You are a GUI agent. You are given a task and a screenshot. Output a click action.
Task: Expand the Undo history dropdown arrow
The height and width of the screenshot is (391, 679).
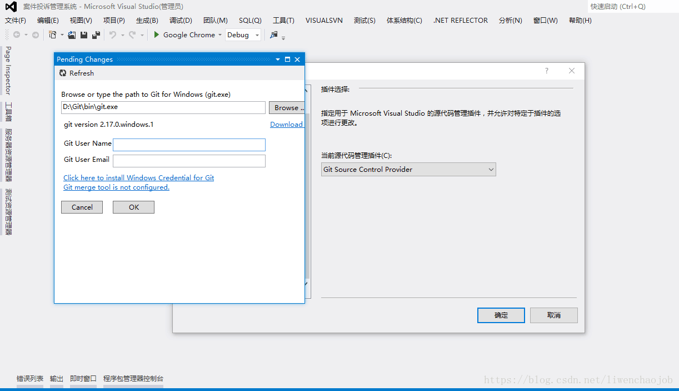(122, 35)
